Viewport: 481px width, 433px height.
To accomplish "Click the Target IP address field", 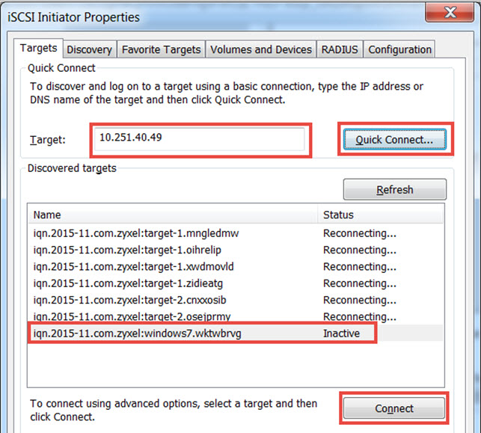I will point(199,140).
